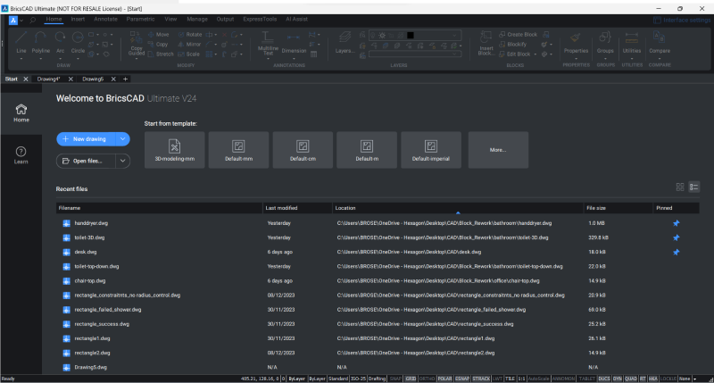The image size is (714, 383).
Task: Add a new document tab with plus
Action: [125, 79]
